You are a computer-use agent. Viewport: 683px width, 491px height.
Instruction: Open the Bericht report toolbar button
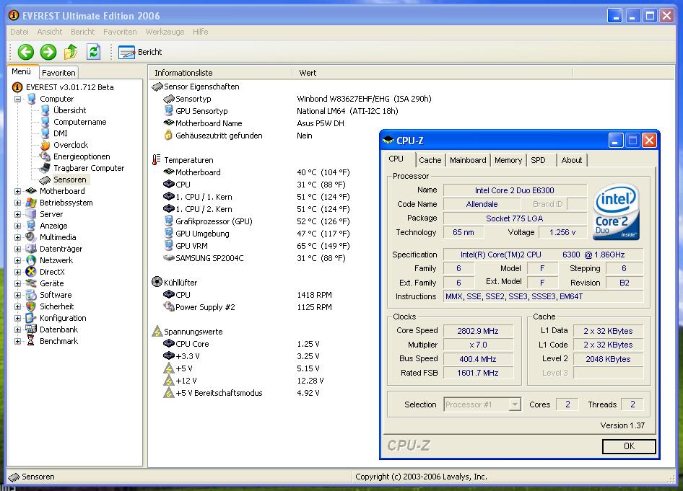click(x=141, y=52)
